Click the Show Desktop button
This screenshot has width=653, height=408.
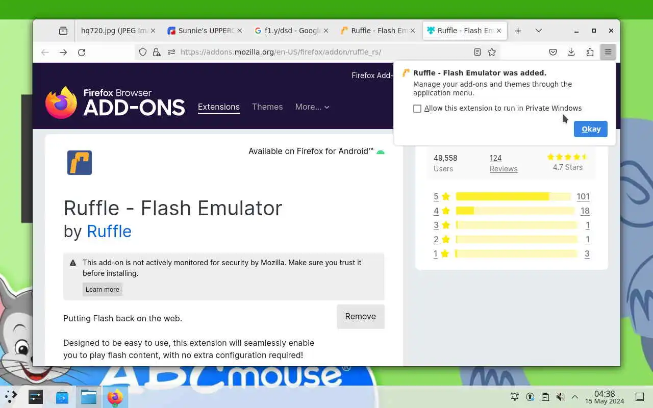click(640, 396)
